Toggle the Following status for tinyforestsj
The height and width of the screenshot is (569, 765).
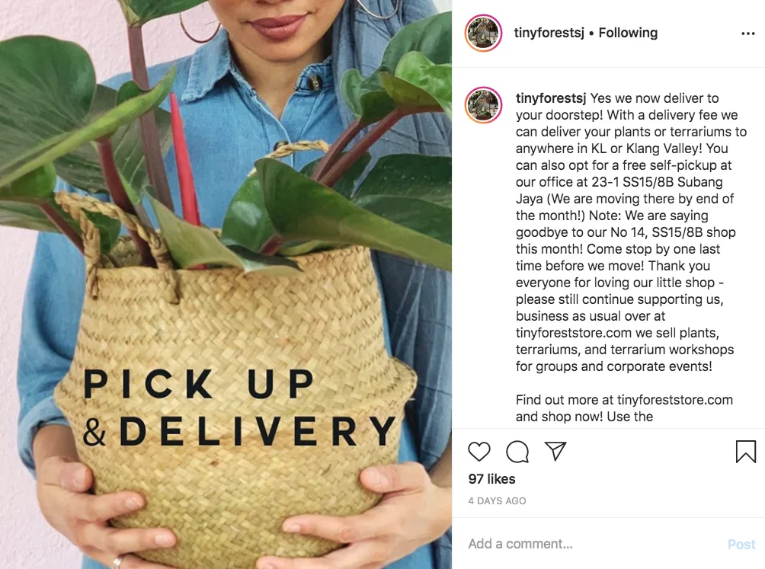[x=628, y=33]
